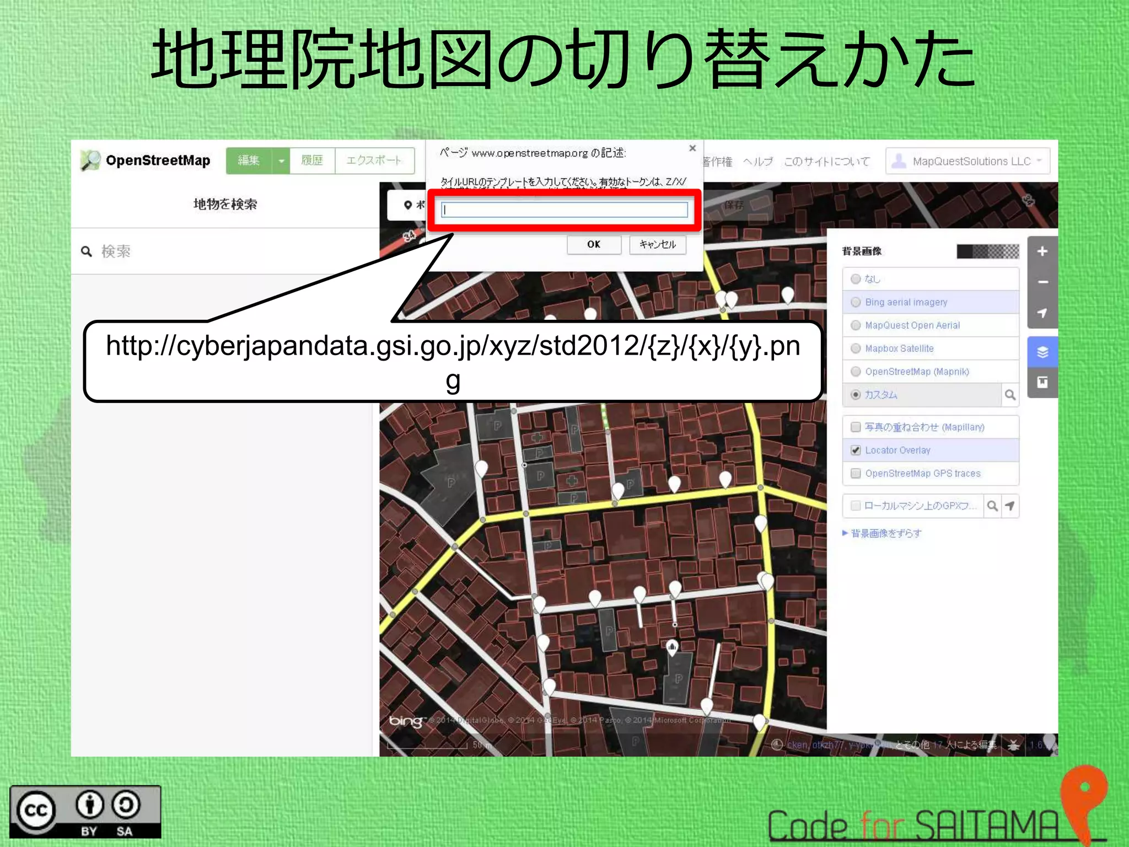Open the dropdown arrow next to 編集
This screenshot has height=847, width=1129.
(281, 160)
